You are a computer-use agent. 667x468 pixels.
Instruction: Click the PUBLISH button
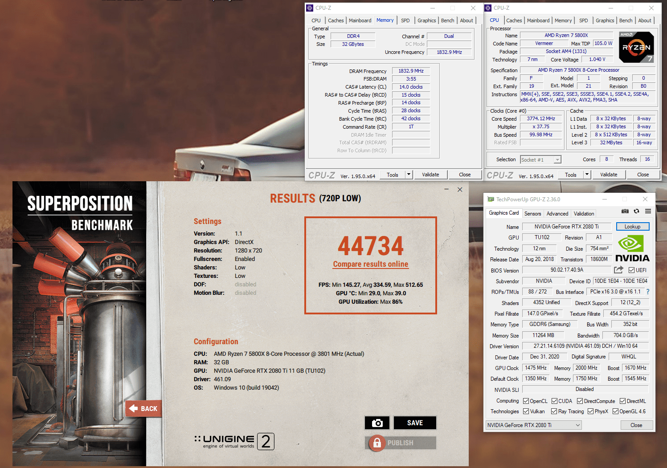400,443
